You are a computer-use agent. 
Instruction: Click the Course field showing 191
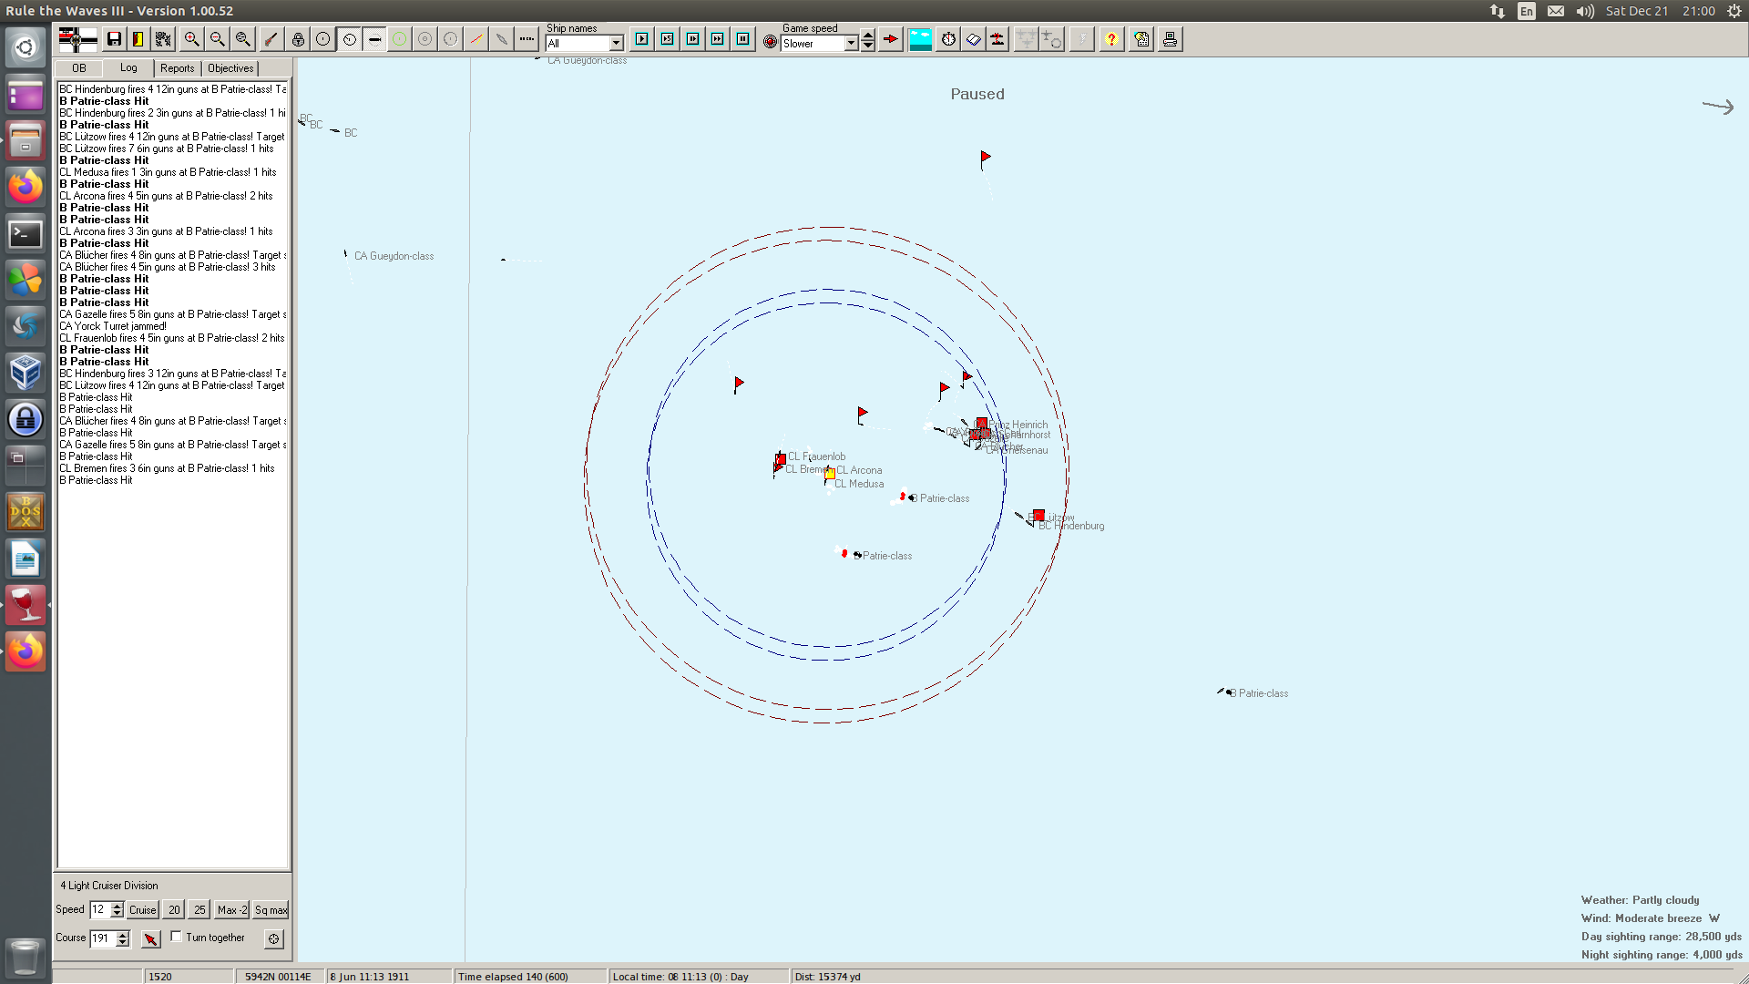(x=102, y=938)
